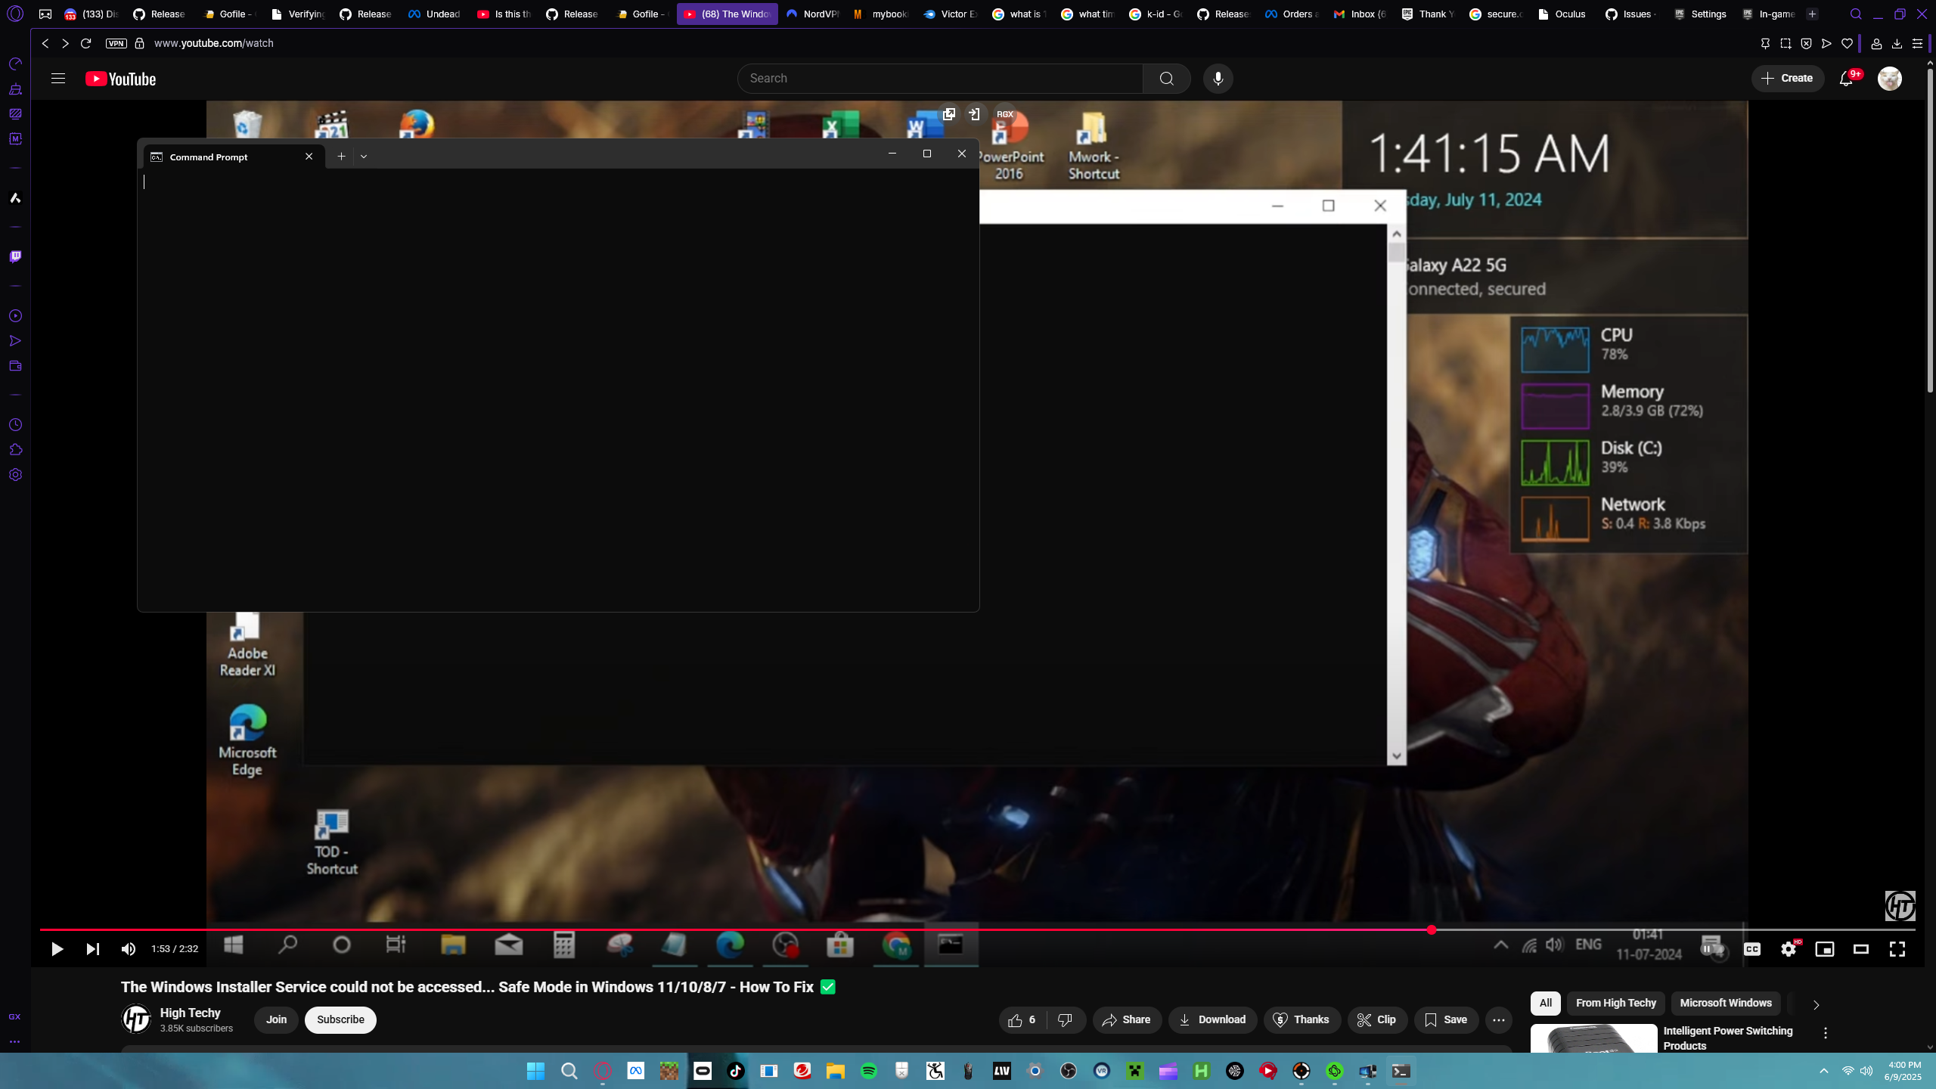1936x1089 pixels.
Task: Subscribe to High Techy channel
Action: [x=340, y=1020]
